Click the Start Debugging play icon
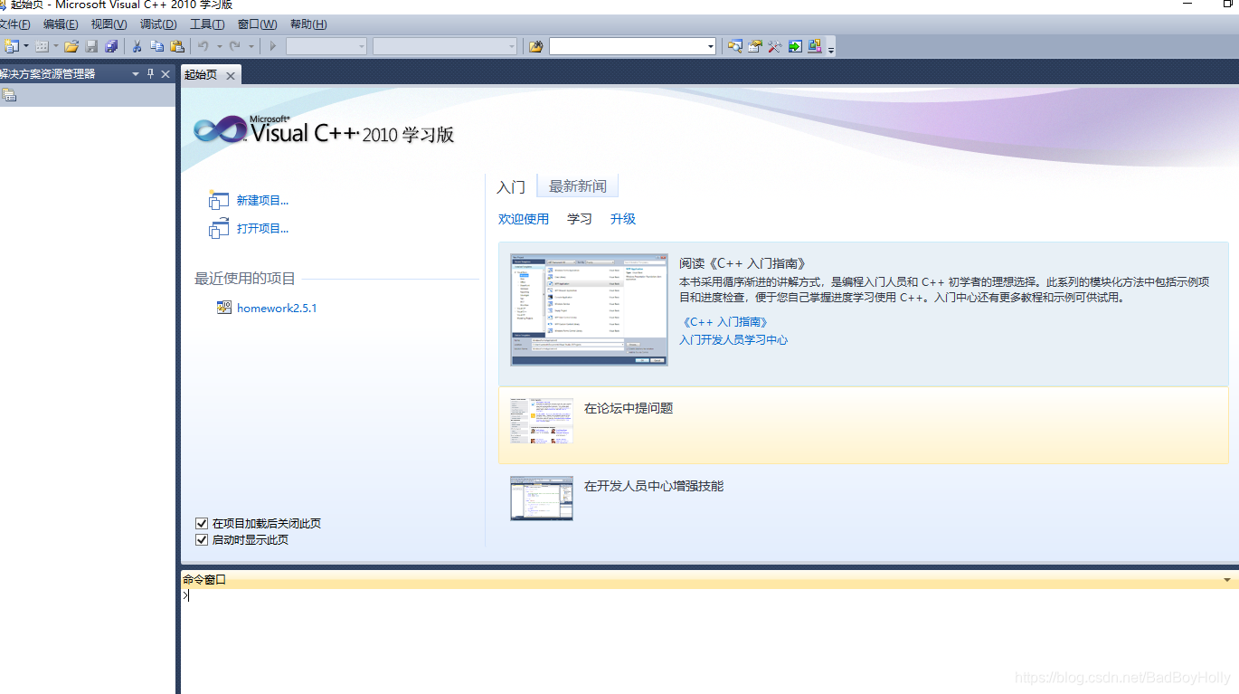The height and width of the screenshot is (694, 1239). click(272, 46)
